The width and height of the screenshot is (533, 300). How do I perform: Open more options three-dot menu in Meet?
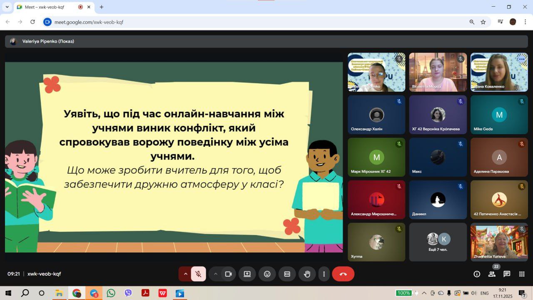click(x=324, y=274)
